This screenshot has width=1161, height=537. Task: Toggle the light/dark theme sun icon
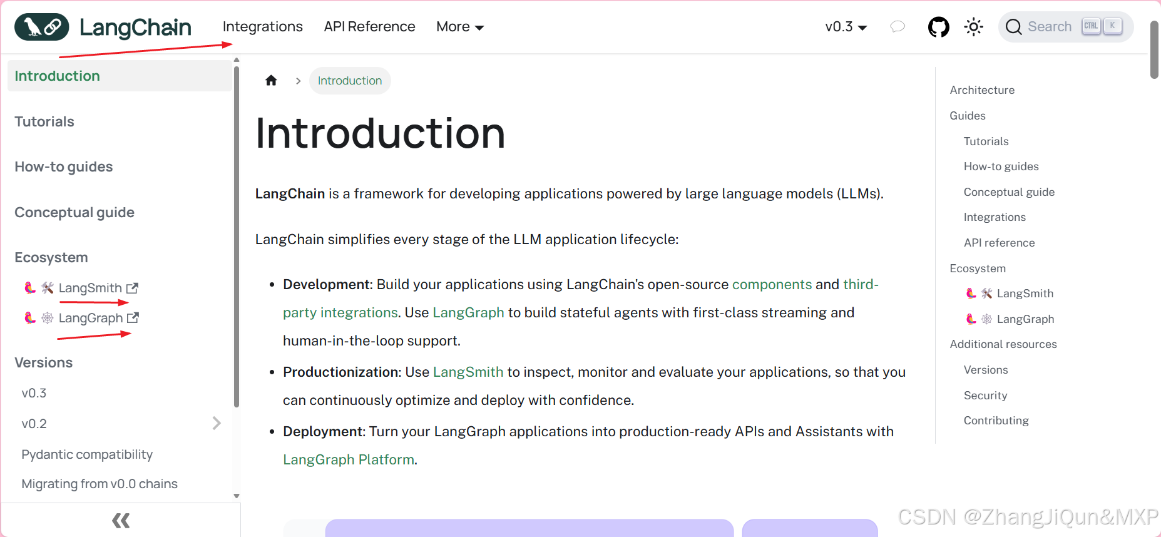[973, 27]
